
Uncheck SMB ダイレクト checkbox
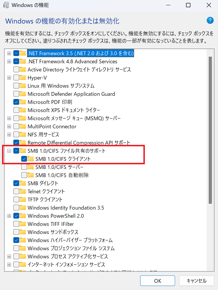(x=16, y=183)
